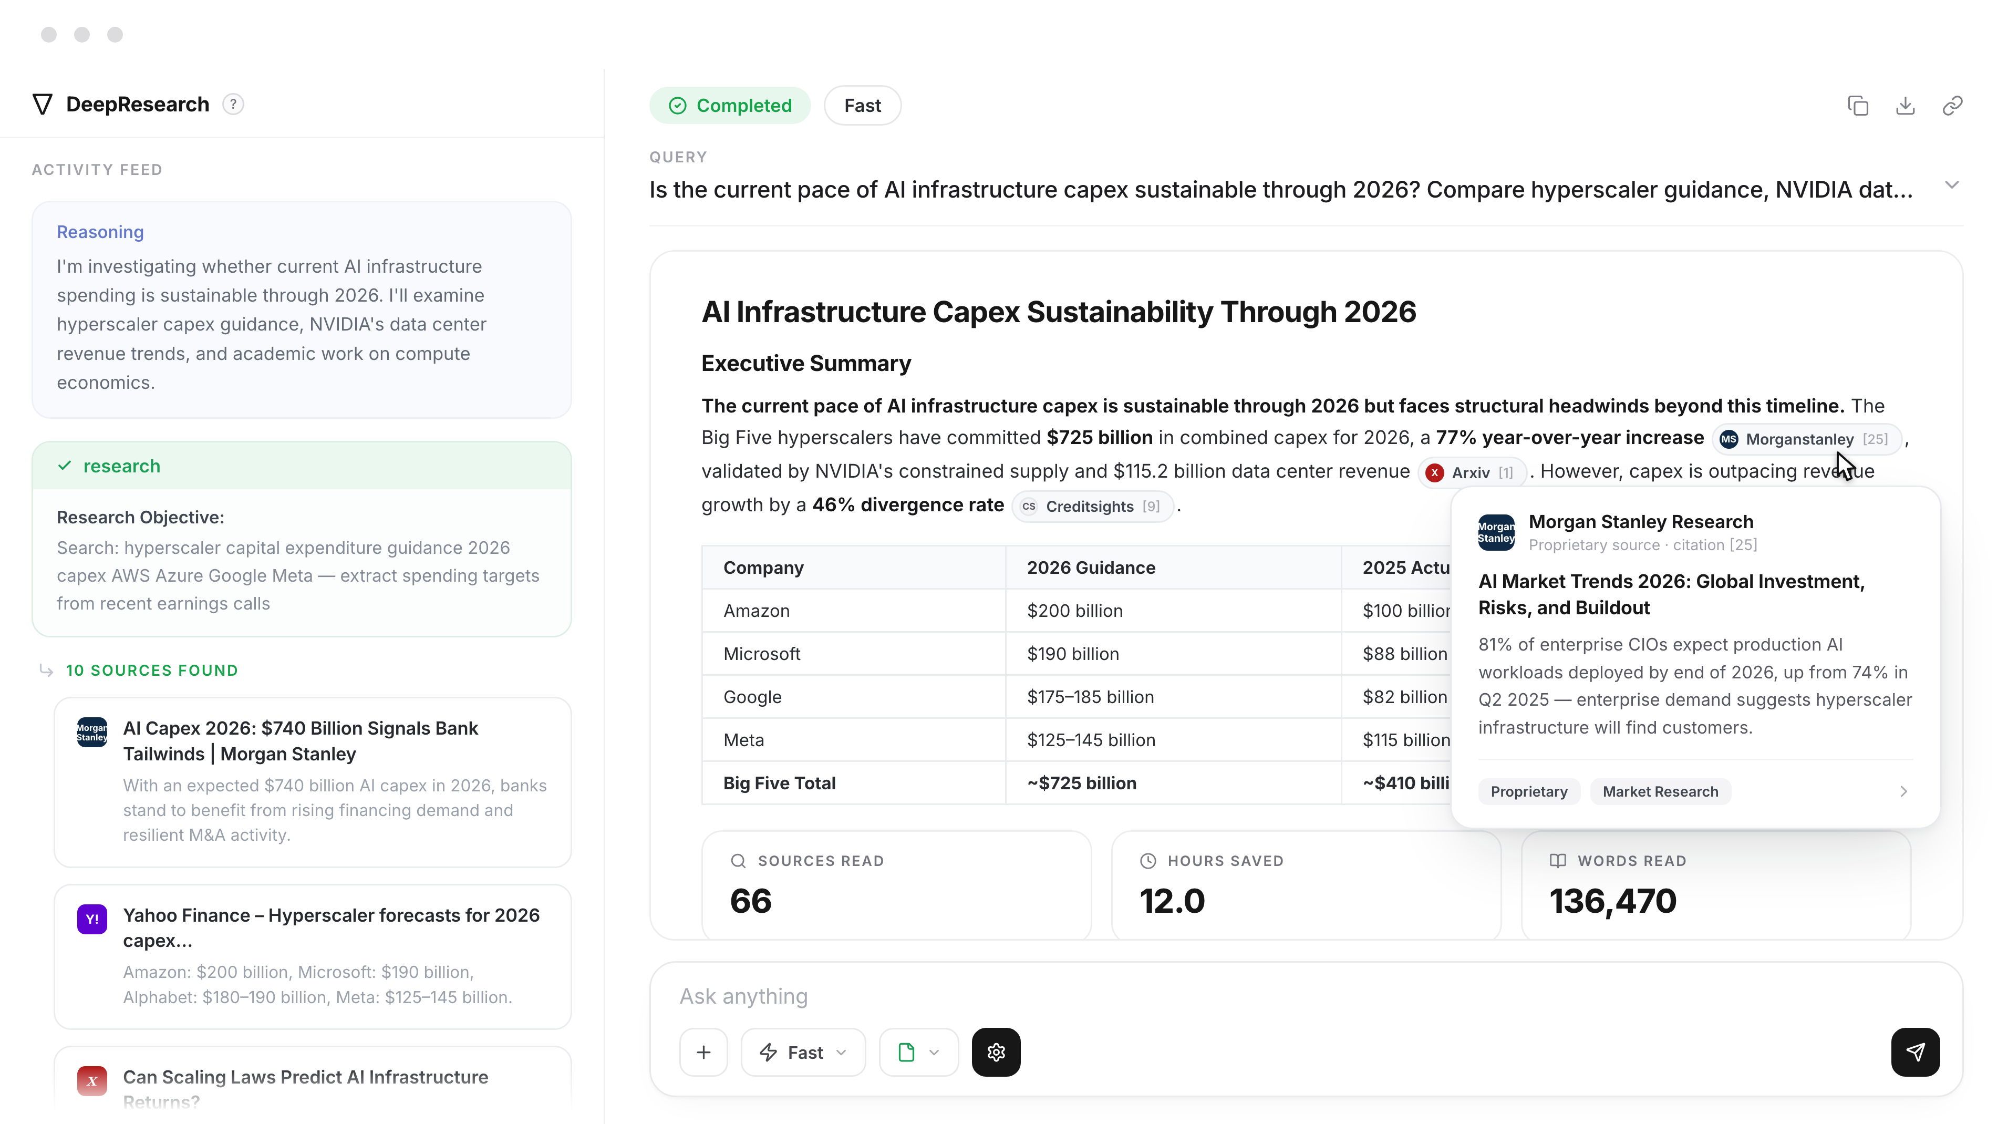Click the Words Read 136,470 stat
2008x1124 pixels.
pos(1716,885)
